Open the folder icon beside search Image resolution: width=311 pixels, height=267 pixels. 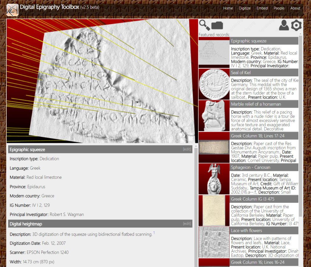point(217,26)
